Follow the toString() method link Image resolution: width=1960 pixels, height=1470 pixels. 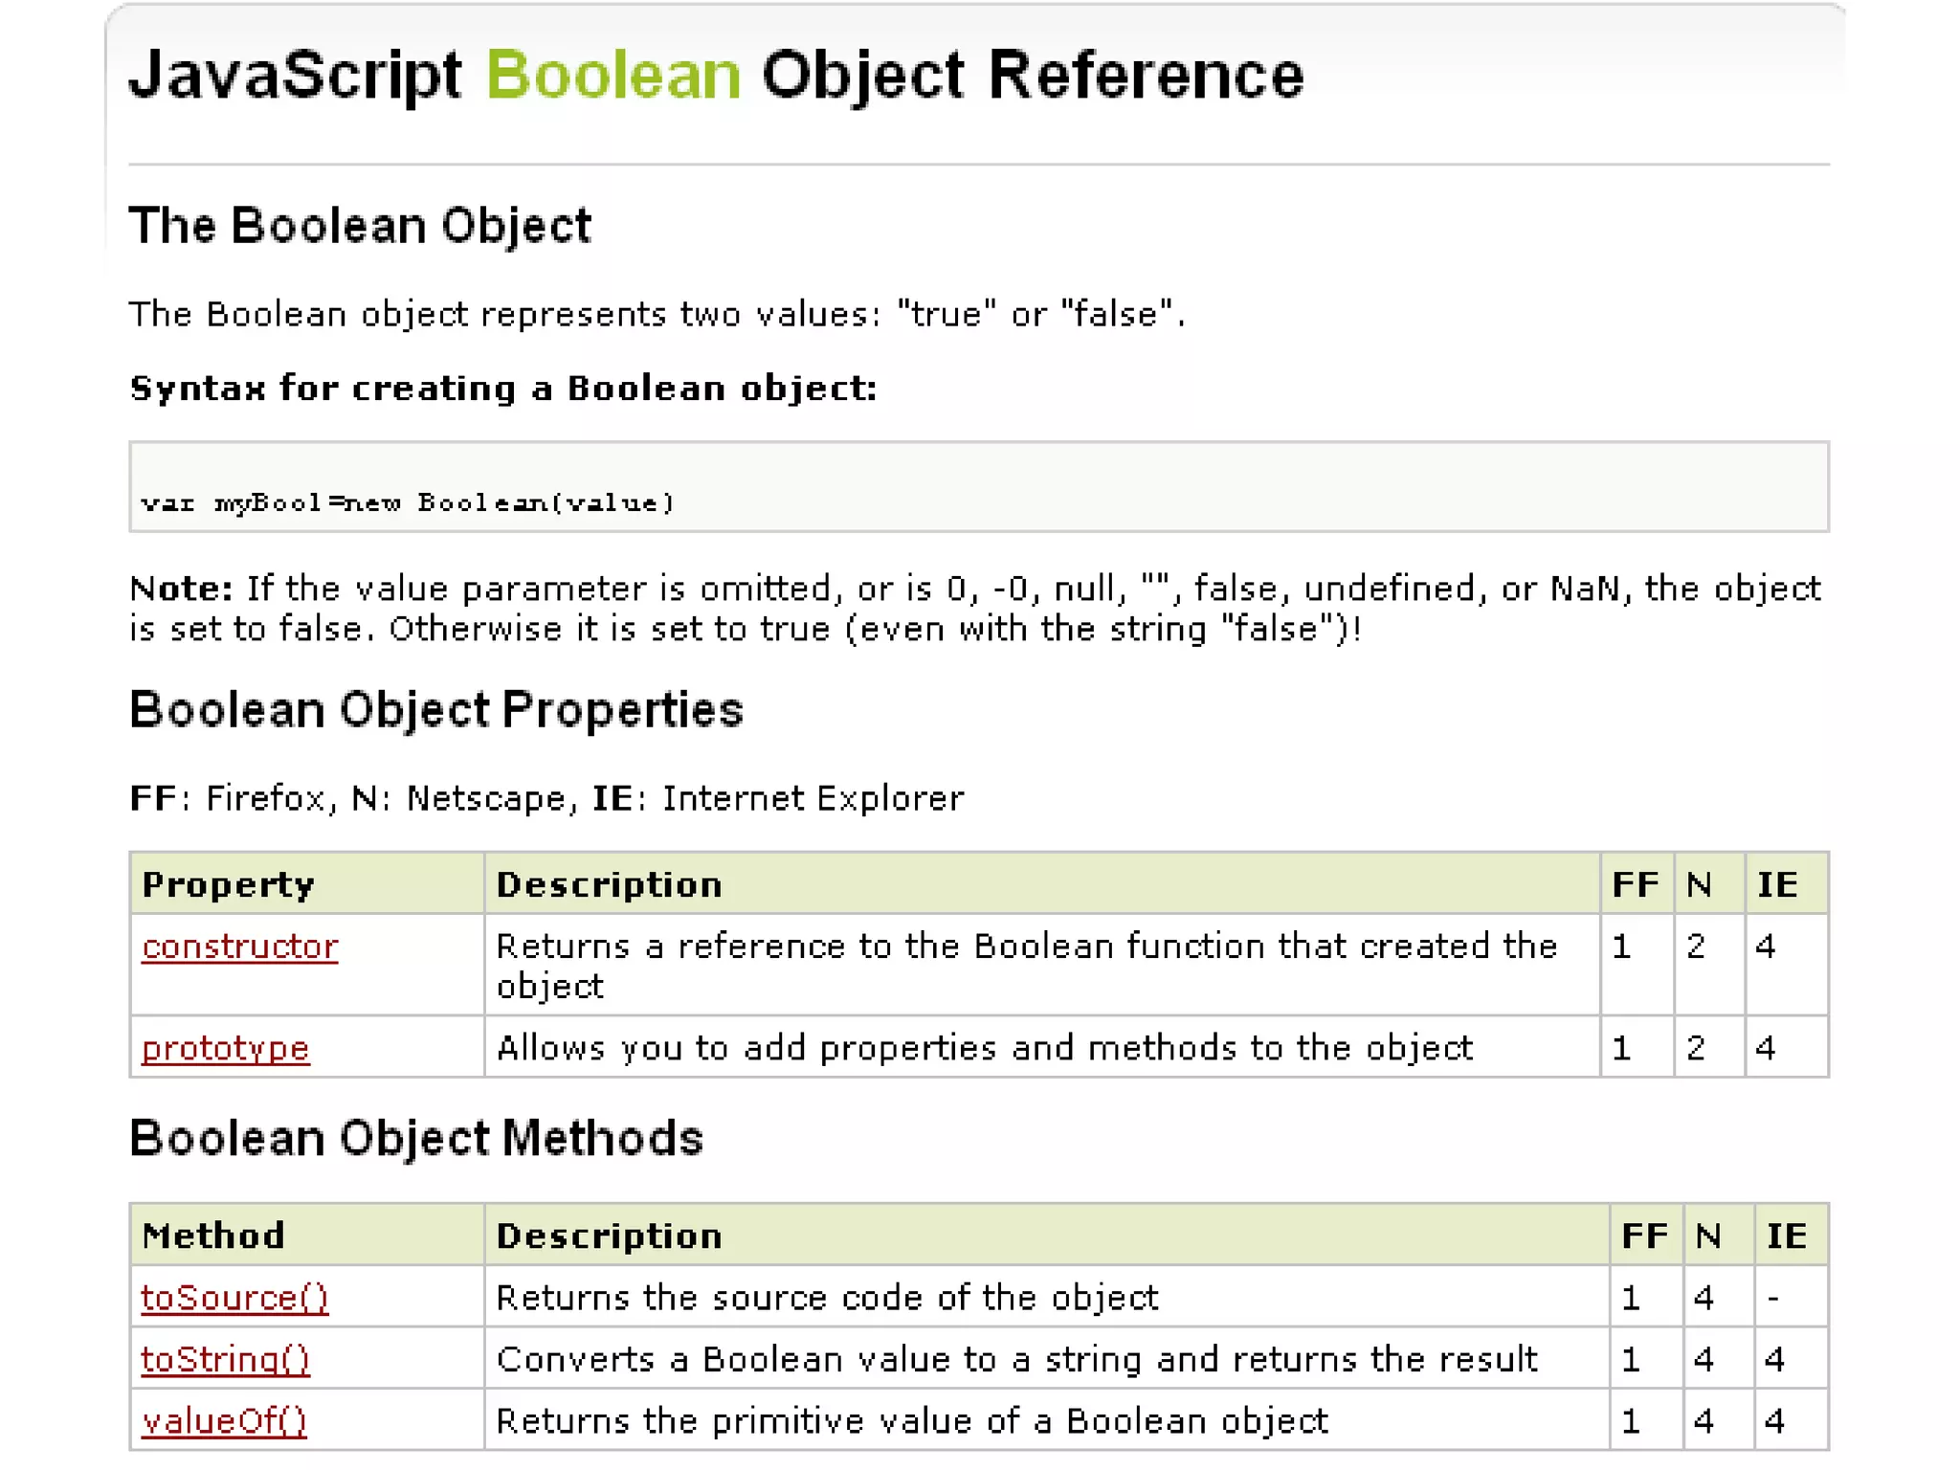coord(225,1359)
